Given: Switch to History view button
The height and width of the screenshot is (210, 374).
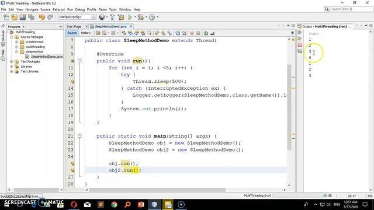Looking at the screenshot, I should pos(86,33).
